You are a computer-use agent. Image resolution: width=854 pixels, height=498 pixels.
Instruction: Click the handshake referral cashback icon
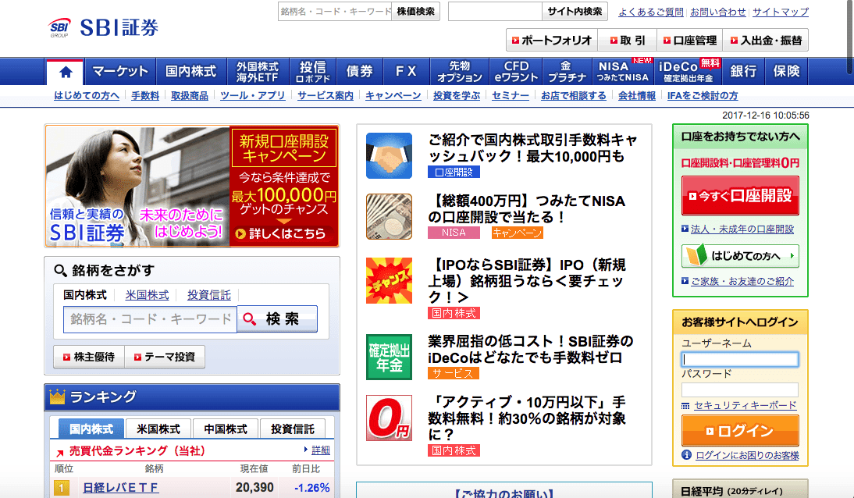coord(389,155)
